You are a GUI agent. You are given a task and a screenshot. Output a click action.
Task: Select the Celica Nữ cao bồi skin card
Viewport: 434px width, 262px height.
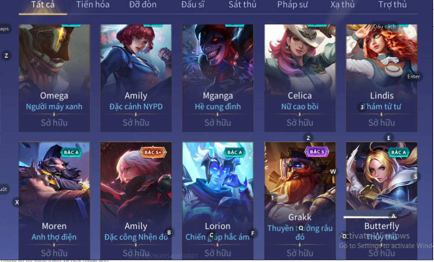(300, 78)
